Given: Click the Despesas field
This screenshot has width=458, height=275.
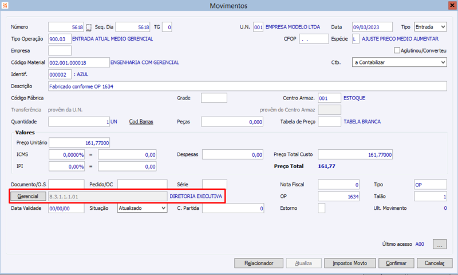Looking at the screenshot, I should click(x=232, y=154).
